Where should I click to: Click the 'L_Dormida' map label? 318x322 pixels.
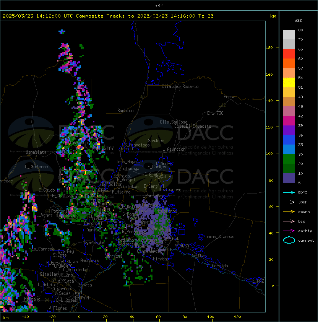218,266
